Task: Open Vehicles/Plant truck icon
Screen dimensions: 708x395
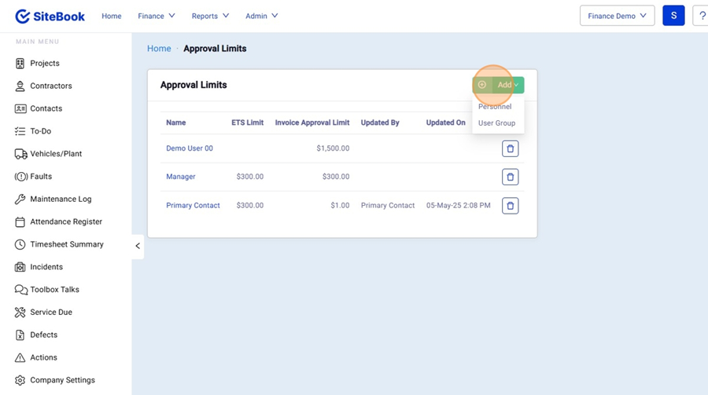Action: point(20,154)
